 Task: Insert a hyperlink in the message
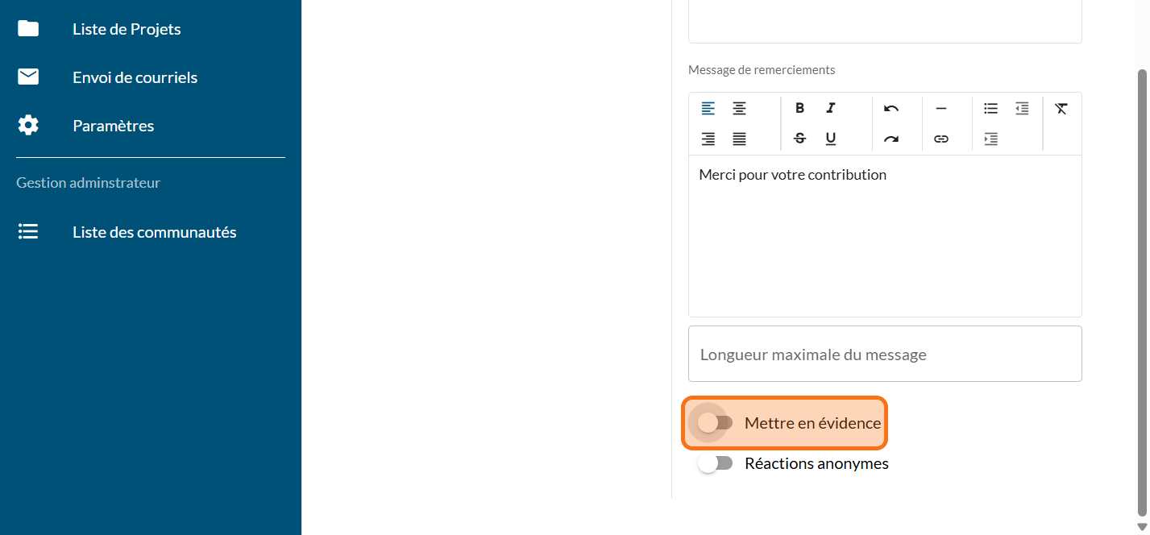940,139
